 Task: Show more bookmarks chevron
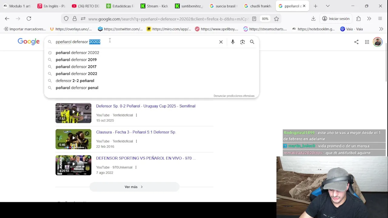click(x=381, y=29)
